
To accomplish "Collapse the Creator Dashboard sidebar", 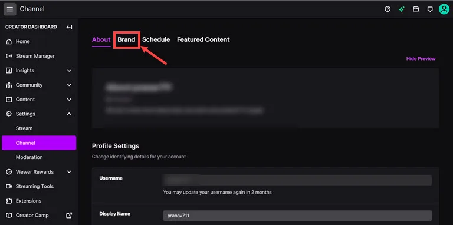I will (x=69, y=27).
